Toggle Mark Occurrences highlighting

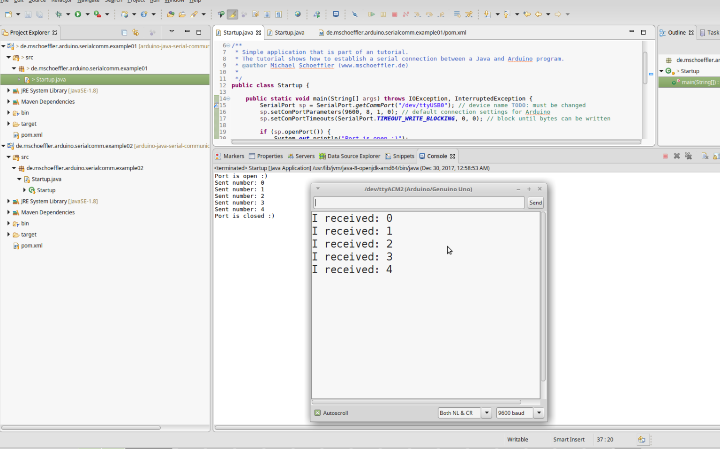pos(232,14)
